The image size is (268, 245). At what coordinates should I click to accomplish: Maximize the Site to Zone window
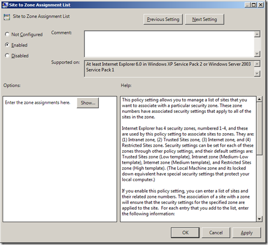point(254,5)
